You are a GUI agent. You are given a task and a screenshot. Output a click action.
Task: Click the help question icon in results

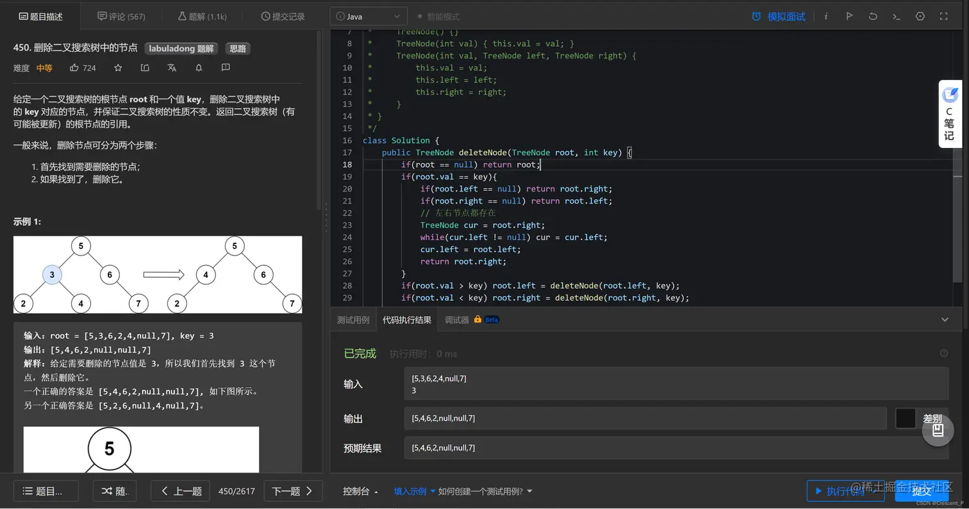(944, 353)
